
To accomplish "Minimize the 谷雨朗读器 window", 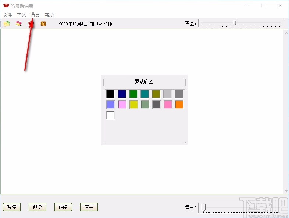I will [x=247, y=6].
